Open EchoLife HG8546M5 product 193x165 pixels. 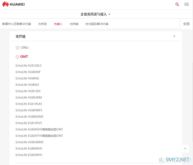coord(30,142)
